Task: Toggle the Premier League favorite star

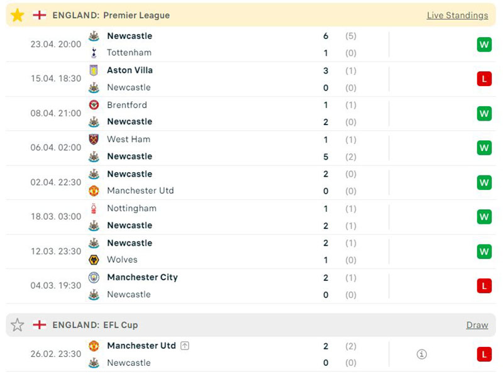Action: 18,15
